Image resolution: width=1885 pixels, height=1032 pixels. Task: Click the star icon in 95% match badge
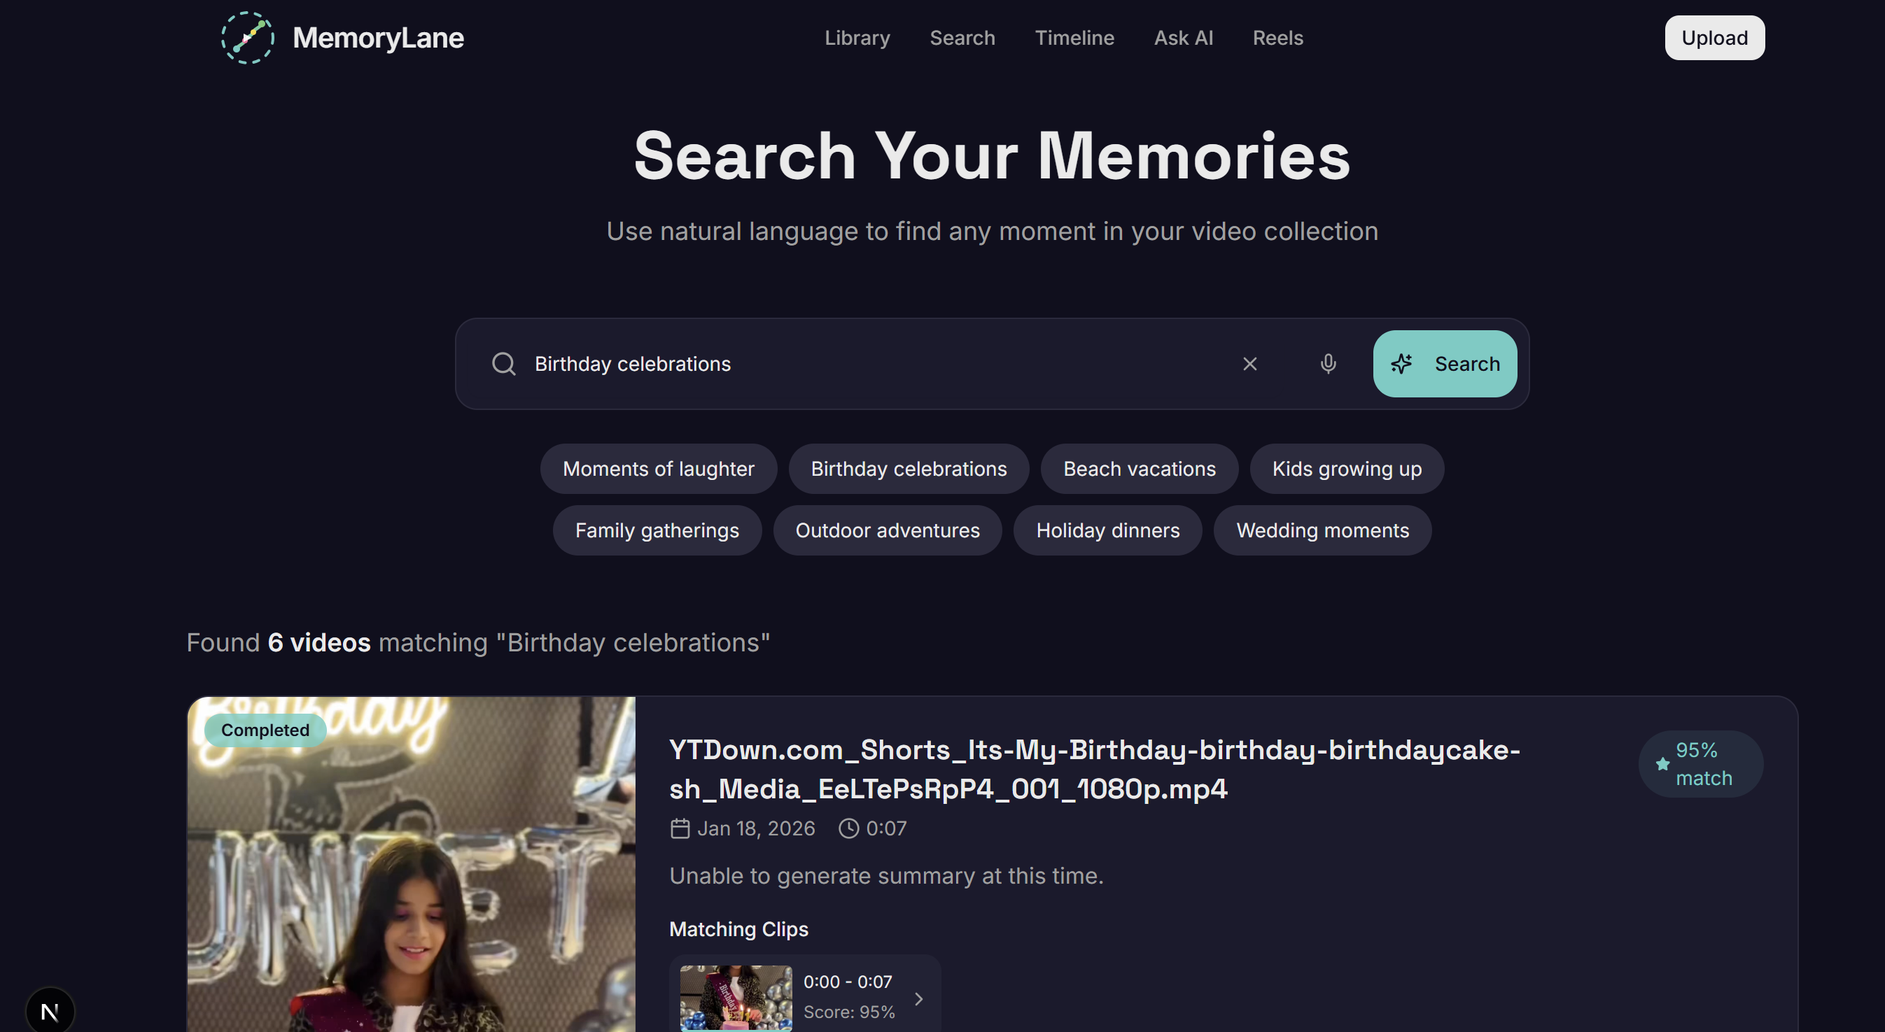(1662, 764)
